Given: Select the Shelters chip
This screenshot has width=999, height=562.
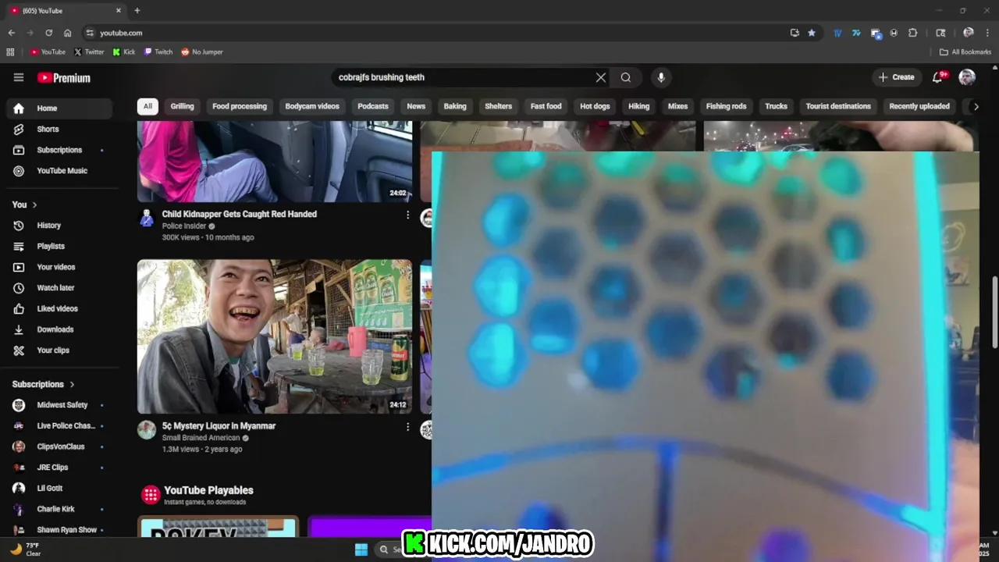Looking at the screenshot, I should point(499,106).
